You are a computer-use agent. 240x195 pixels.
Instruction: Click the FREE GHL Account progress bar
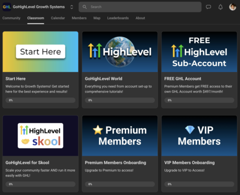point(199,100)
